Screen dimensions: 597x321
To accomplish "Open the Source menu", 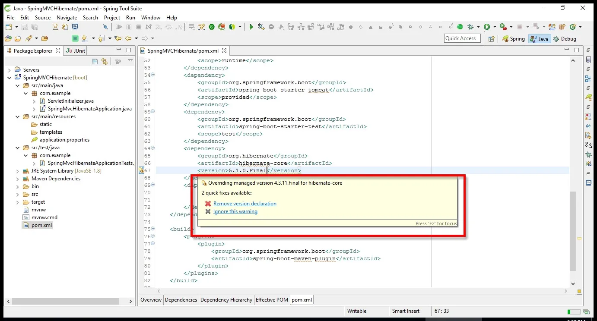I will 43,18.
